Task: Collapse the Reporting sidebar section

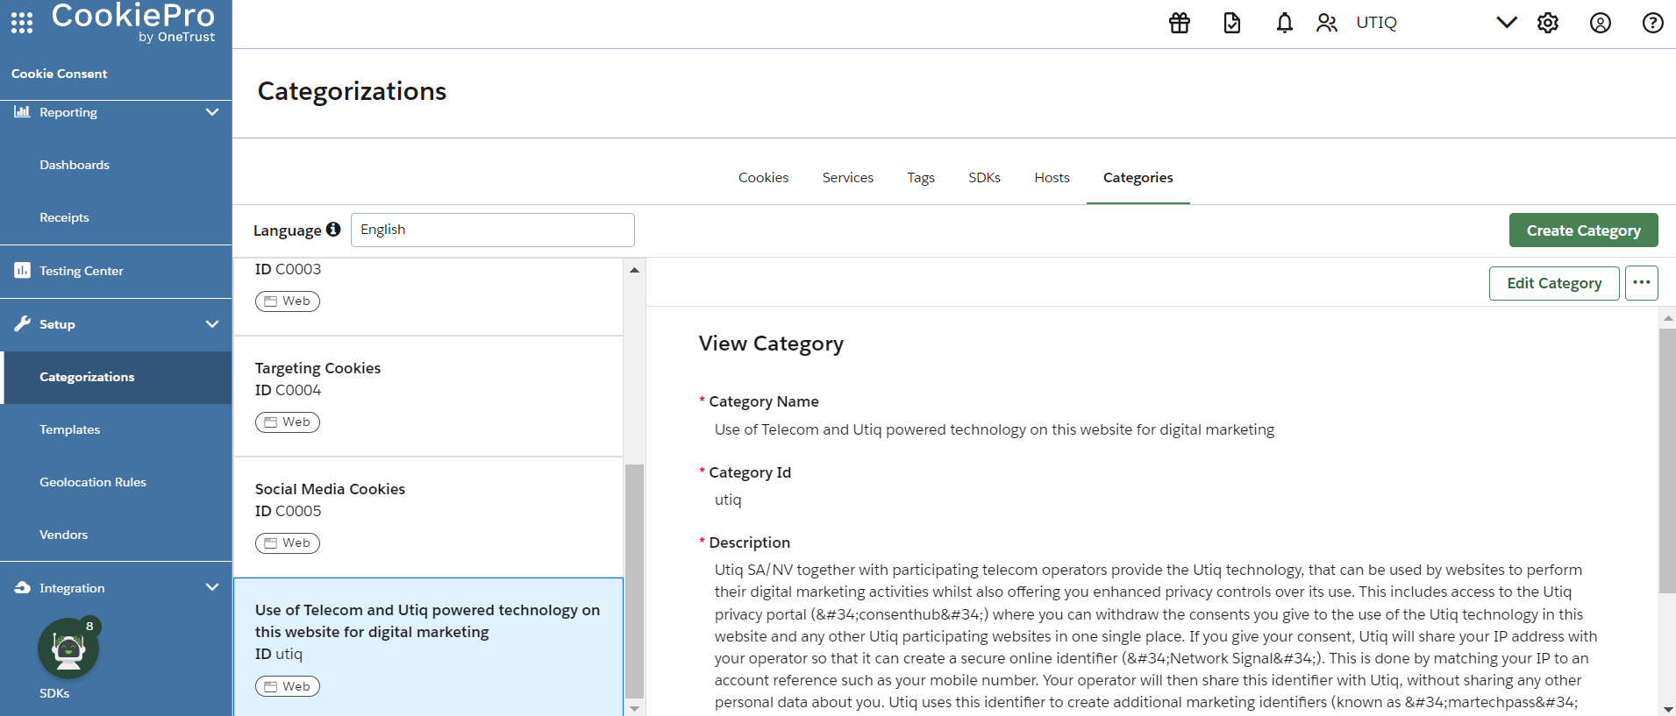Action: point(211,112)
